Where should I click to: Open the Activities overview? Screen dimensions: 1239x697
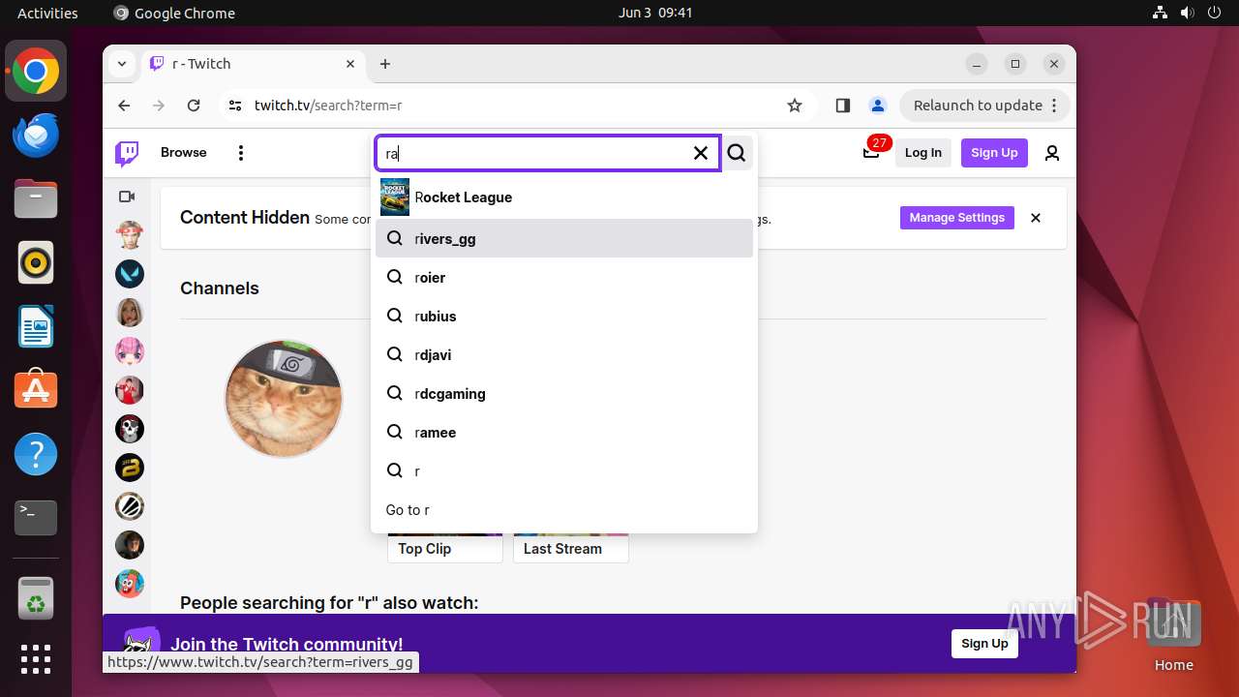(x=47, y=13)
